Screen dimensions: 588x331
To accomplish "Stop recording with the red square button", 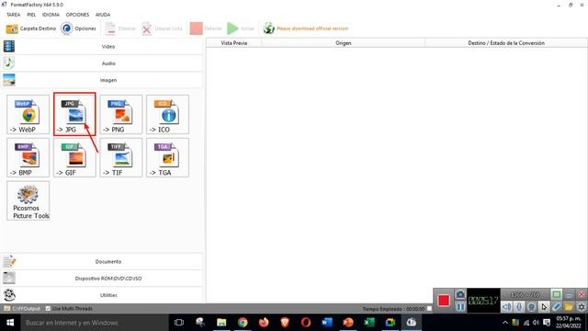I will coord(444,301).
